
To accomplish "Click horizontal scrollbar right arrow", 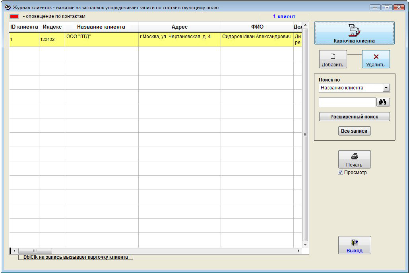I will pos(299,251).
